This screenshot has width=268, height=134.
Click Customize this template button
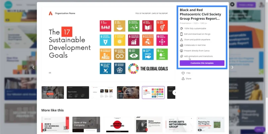pyautogui.click(x=202, y=63)
